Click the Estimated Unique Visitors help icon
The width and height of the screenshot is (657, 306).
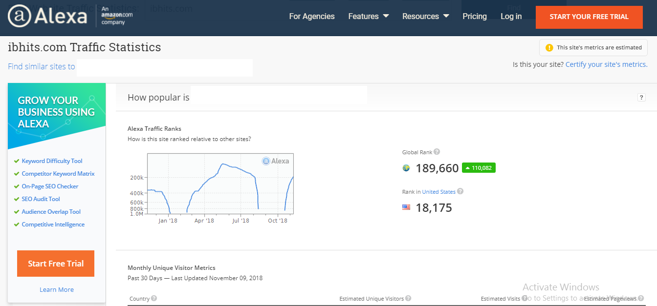[408, 298]
